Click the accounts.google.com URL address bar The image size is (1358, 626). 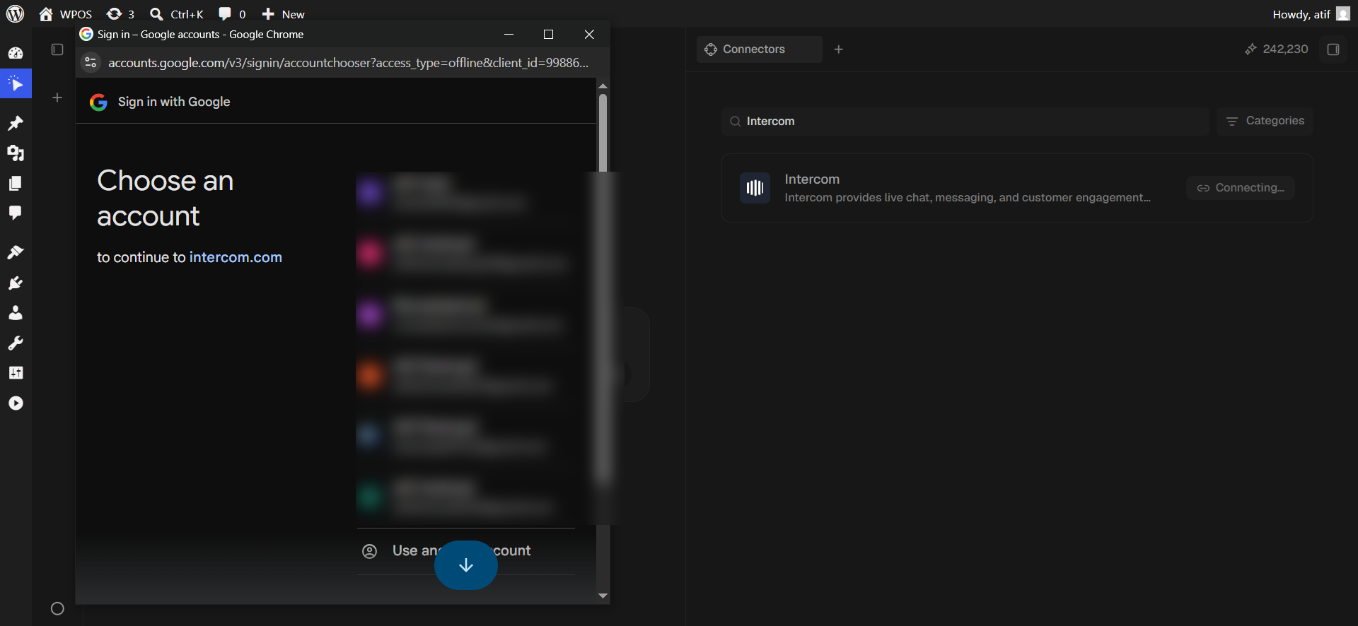[x=348, y=63]
